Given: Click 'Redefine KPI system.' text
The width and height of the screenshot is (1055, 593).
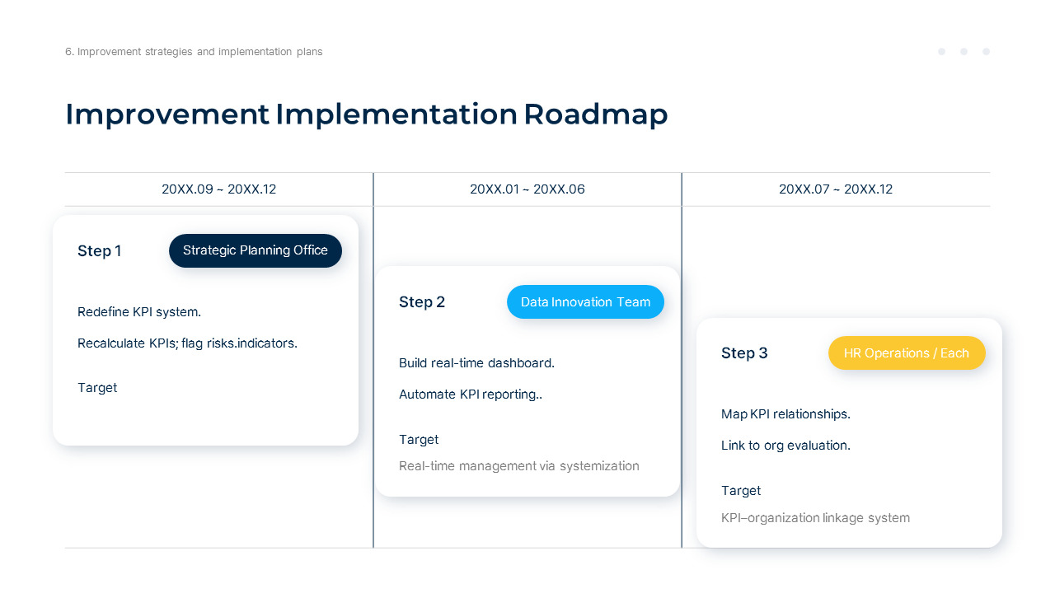Looking at the screenshot, I should (x=139, y=312).
